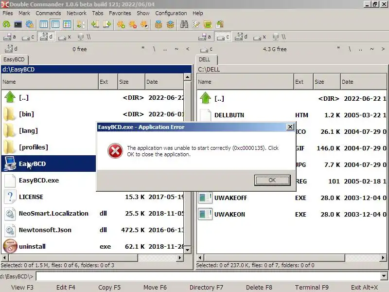Image resolution: width=389 pixels, height=292 pixels.
Task: Click left panel parent directory '..' button
Action: (165, 49)
